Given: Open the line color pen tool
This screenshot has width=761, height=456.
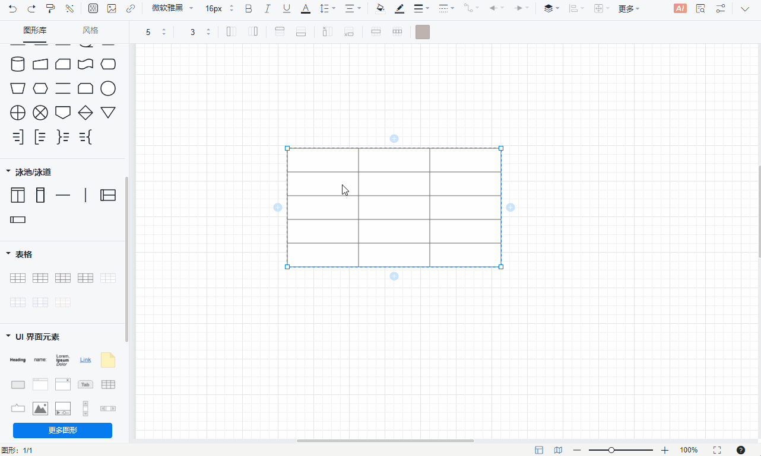Looking at the screenshot, I should tap(399, 9).
